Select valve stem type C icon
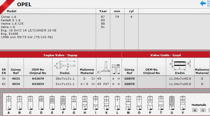 [30, 103]
